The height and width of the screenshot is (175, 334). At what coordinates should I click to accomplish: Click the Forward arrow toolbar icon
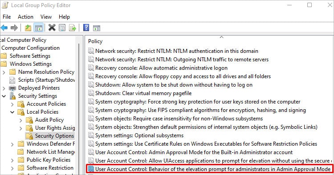point(14,28)
